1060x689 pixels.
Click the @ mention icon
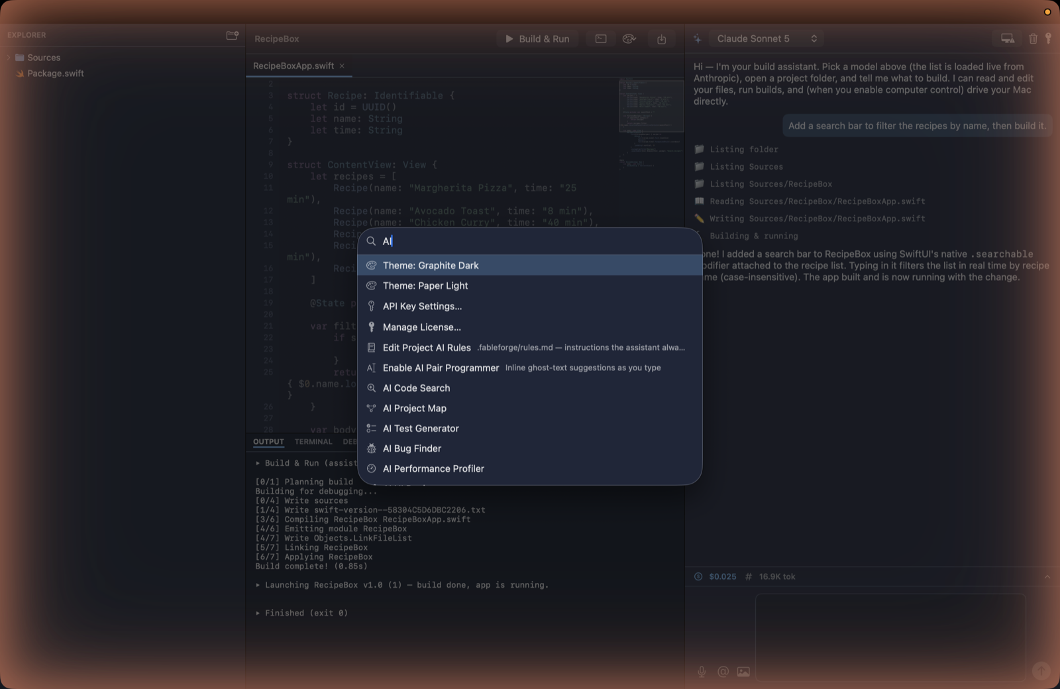(x=723, y=672)
